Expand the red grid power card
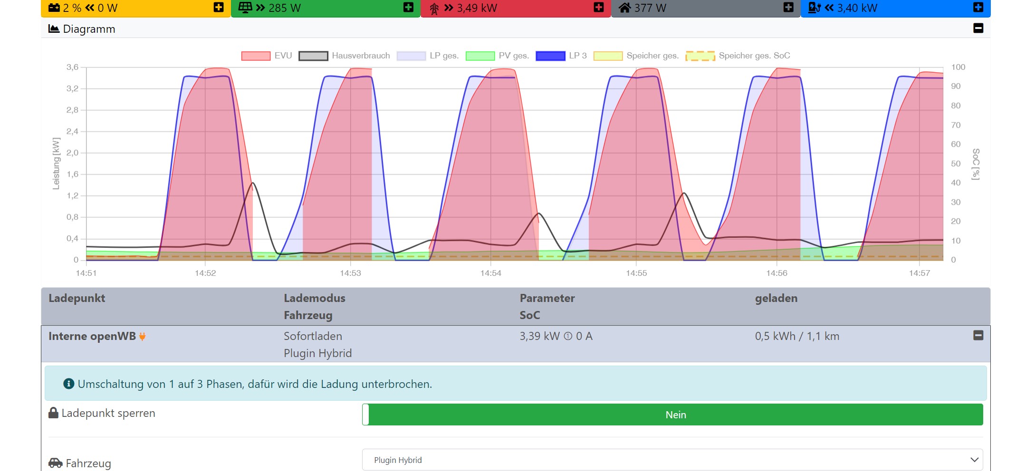This screenshot has width=1016, height=471. pos(599,8)
